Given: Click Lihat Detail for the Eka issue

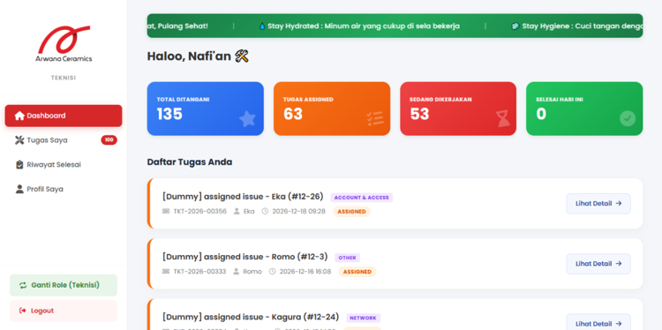Looking at the screenshot, I should tap(598, 204).
